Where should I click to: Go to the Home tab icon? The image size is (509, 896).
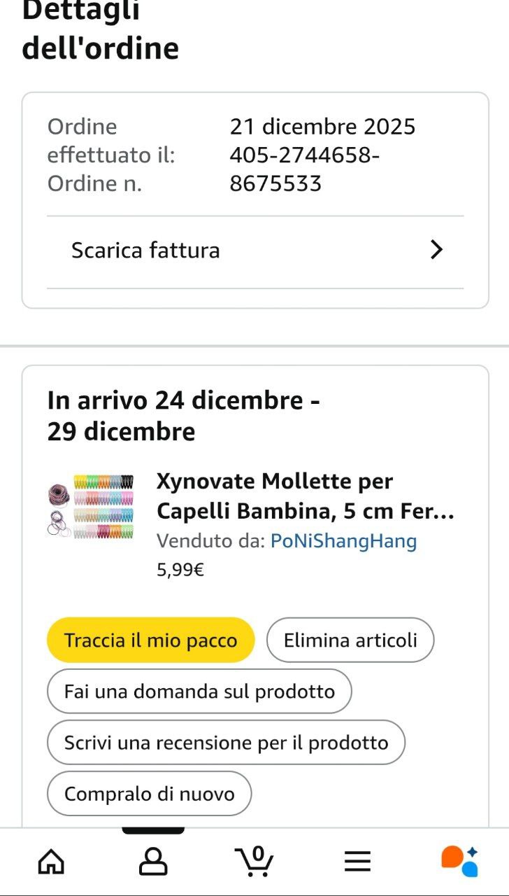pos(51,861)
